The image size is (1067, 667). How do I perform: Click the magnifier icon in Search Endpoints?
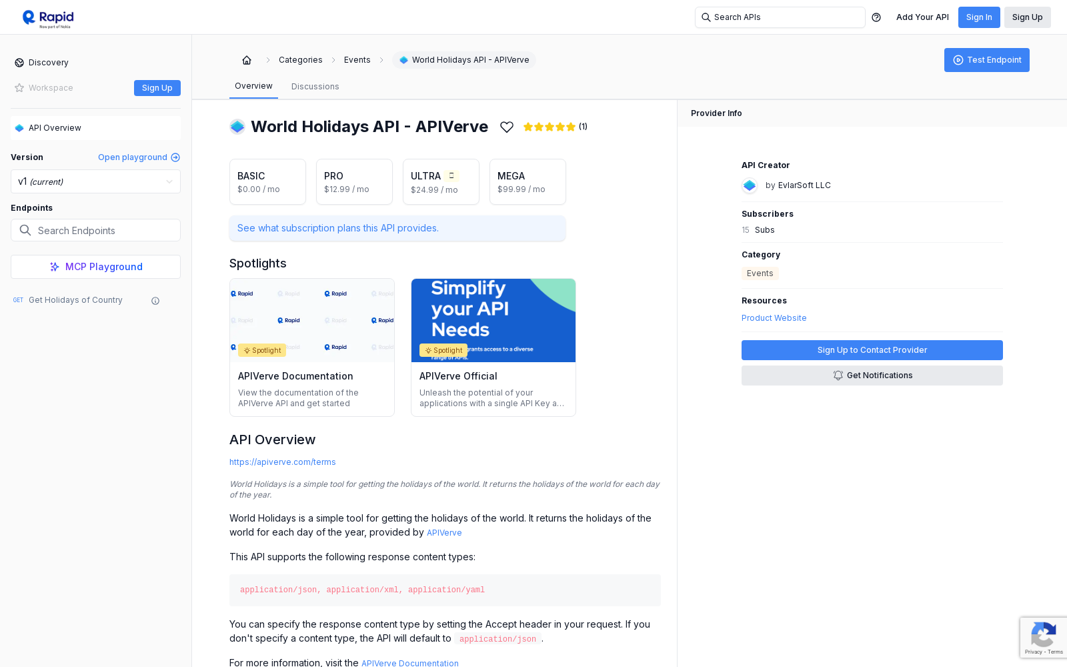[25, 230]
